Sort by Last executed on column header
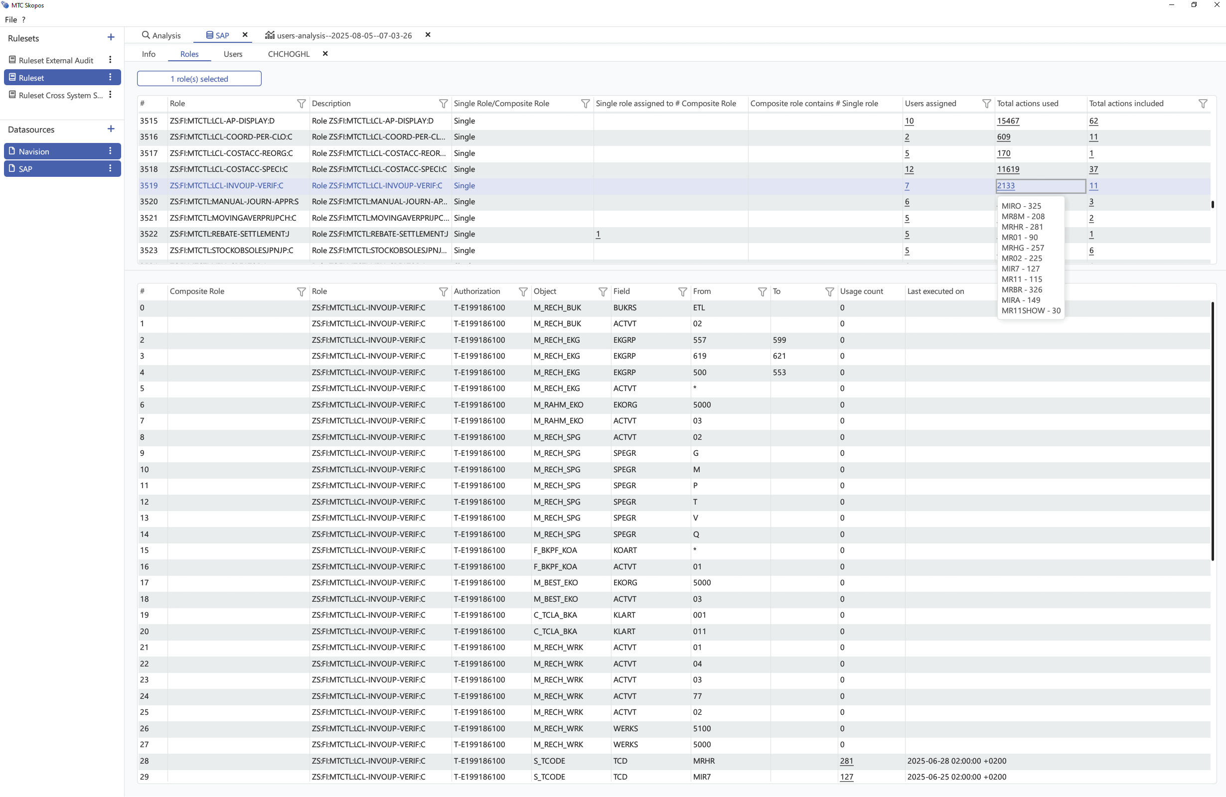The image size is (1226, 797). [935, 291]
